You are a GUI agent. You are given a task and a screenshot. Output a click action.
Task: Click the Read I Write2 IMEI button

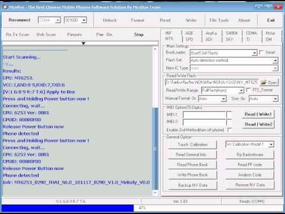[258, 124]
